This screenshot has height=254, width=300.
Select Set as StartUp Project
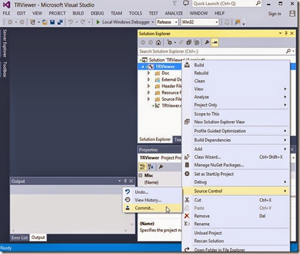tap(236, 174)
